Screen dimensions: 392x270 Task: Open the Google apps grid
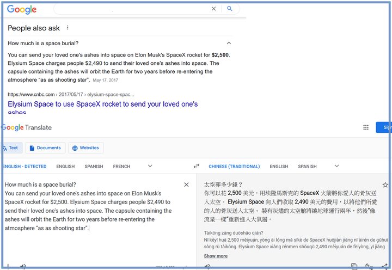click(366, 127)
